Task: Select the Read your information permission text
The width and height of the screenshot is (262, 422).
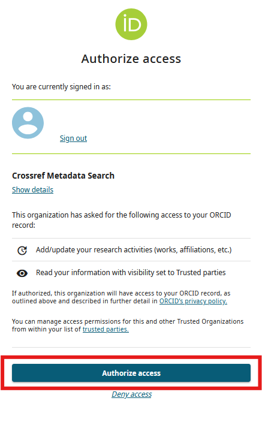Action: (131, 273)
